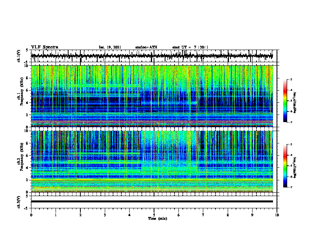Select the ch.2 "Frequency (kHz)" axis label
The height and width of the screenshot is (241, 312).
pos(22,157)
